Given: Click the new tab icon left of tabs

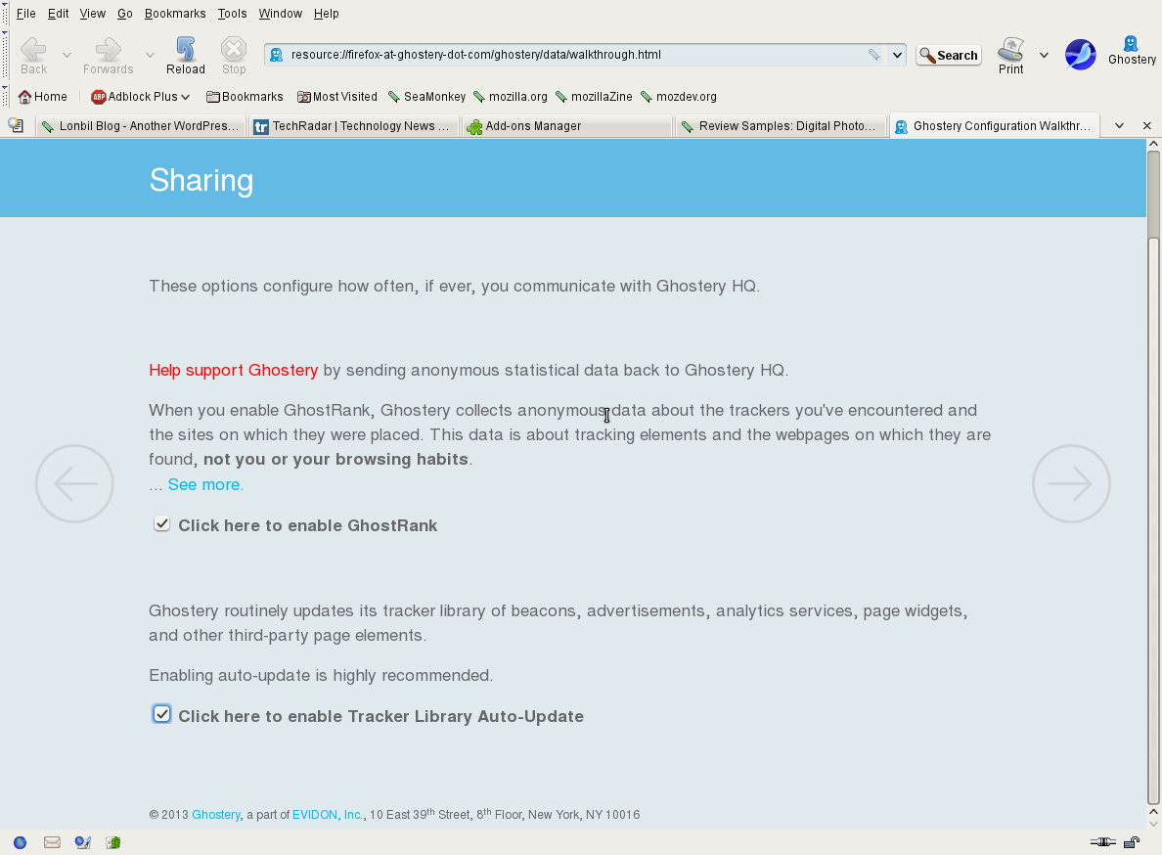Looking at the screenshot, I should pyautogui.click(x=16, y=125).
